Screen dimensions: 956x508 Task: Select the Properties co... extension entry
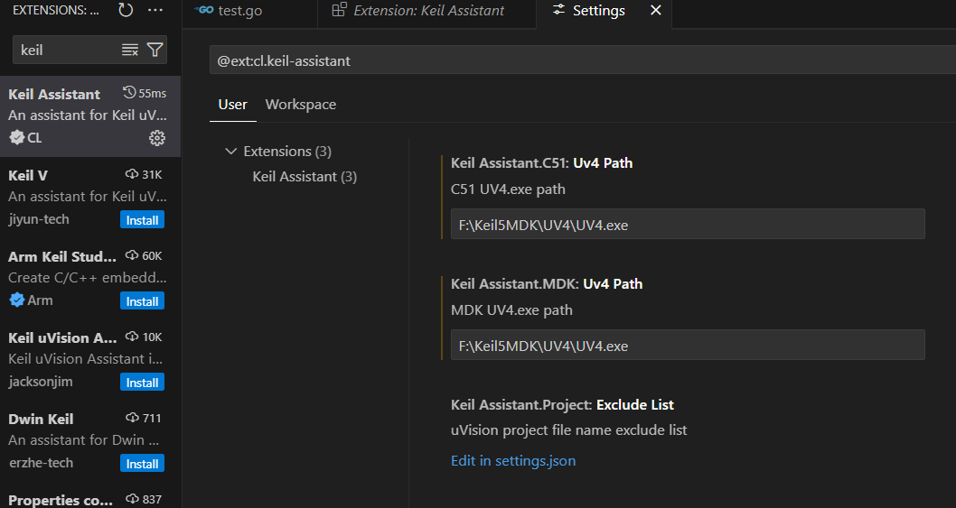(90, 495)
